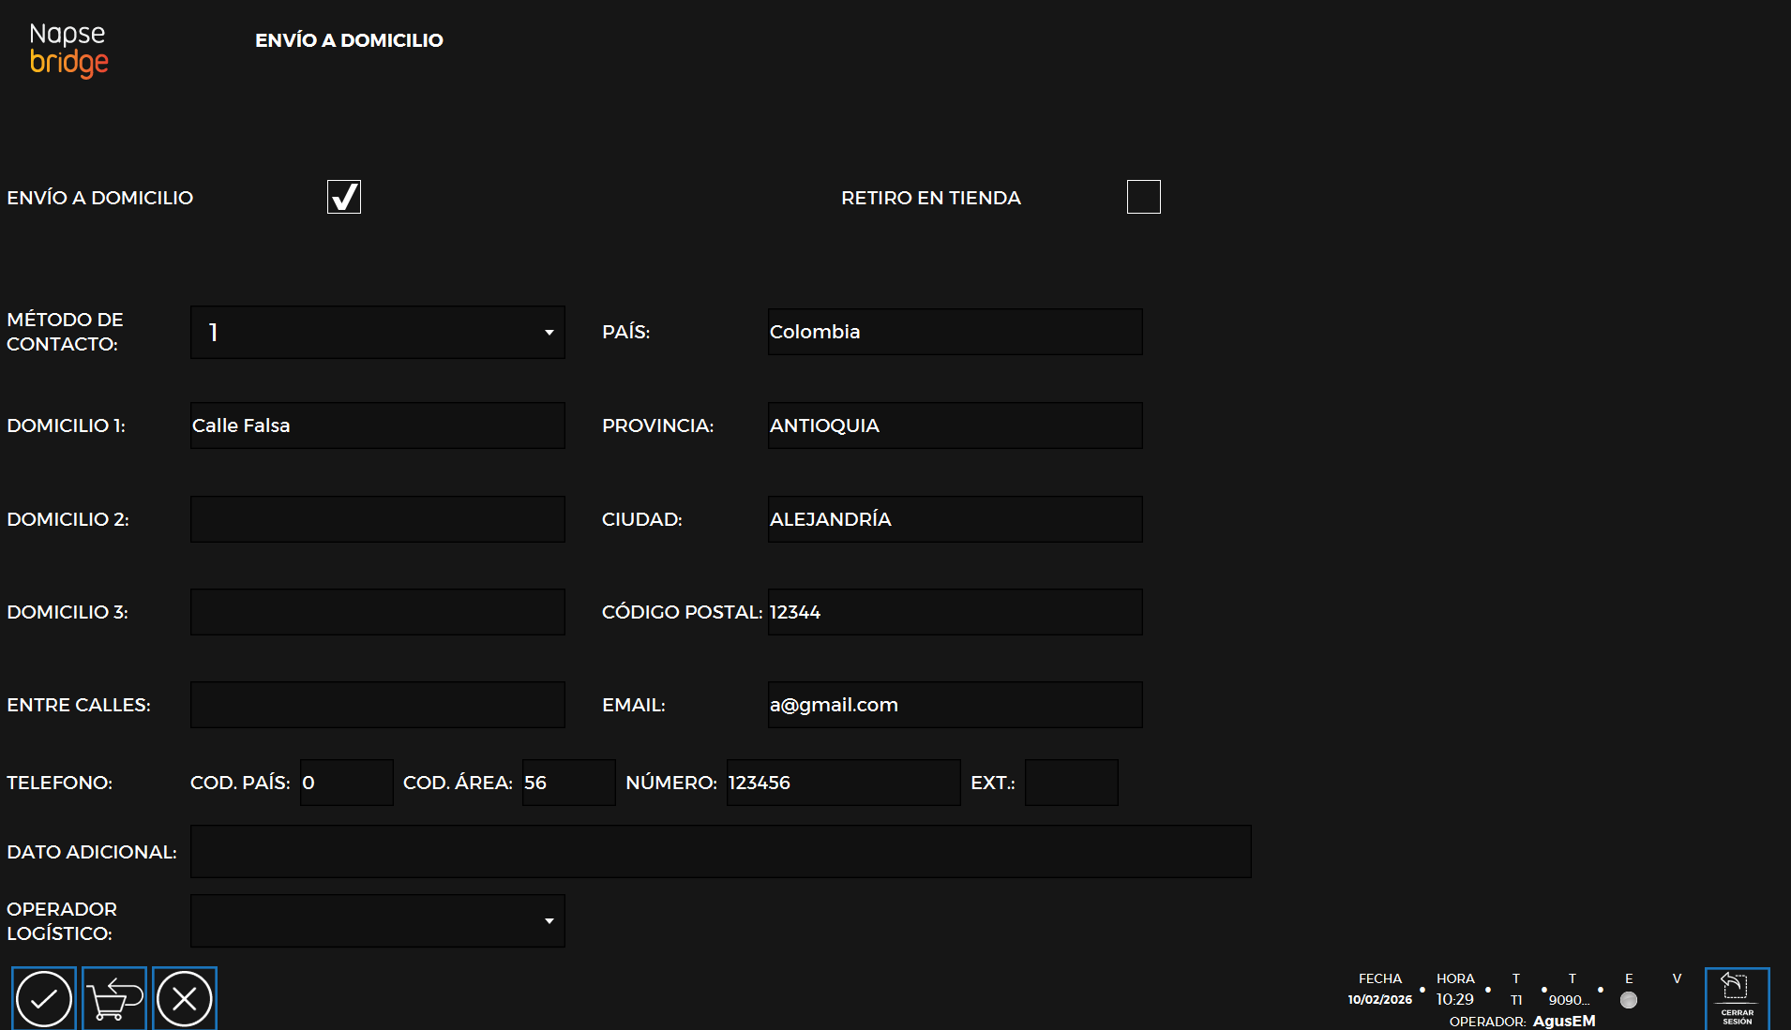The height and width of the screenshot is (1030, 1791).
Task: Focus the empty Domicilio 2 field
Action: 377,519
